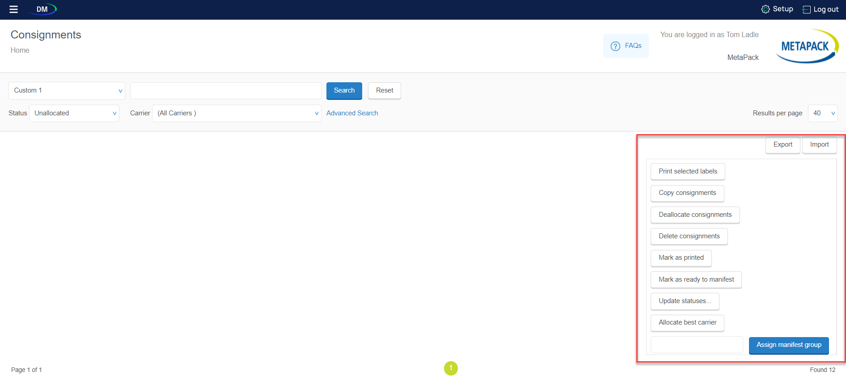Click Deallocate consignments button
This screenshot has width=846, height=380.
coord(695,215)
